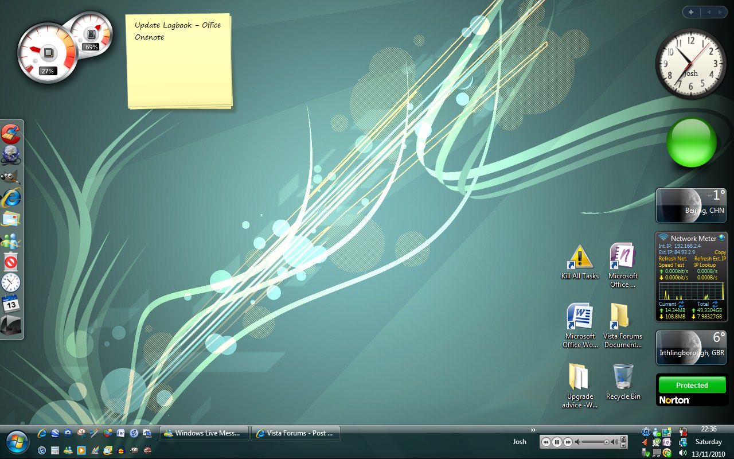
Task: Click the sidebar next-page arrow
Action: (x=720, y=12)
